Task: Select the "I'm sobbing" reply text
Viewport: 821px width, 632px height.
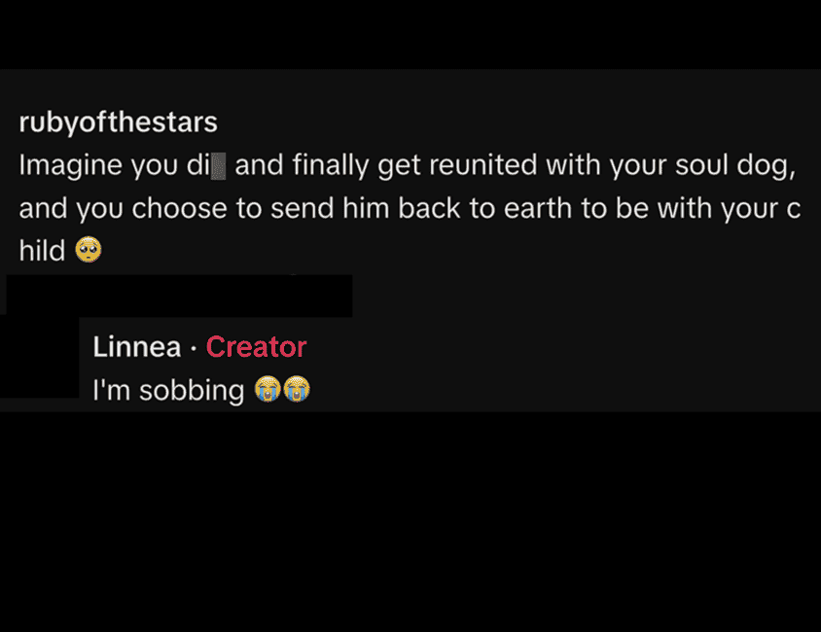Action: [167, 391]
